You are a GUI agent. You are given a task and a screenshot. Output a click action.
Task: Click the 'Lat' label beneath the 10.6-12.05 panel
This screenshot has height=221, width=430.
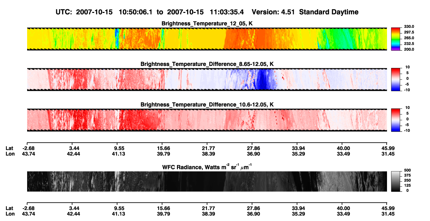pos(9,148)
